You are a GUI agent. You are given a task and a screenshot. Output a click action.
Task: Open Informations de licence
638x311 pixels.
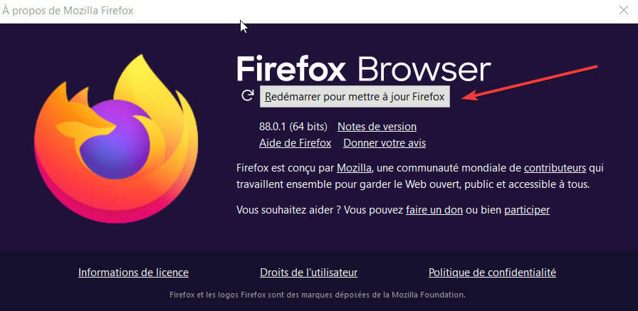[x=133, y=273]
